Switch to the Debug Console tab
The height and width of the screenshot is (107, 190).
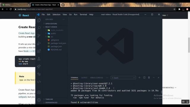(96, 78)
